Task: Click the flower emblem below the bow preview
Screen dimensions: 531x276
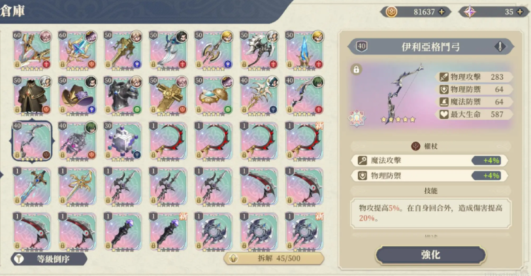Action: (x=357, y=118)
